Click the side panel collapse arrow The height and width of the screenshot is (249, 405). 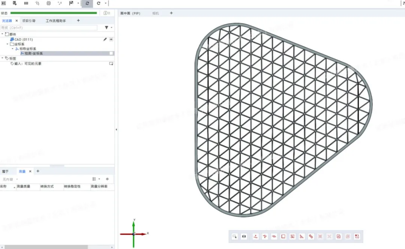[x=116, y=129]
